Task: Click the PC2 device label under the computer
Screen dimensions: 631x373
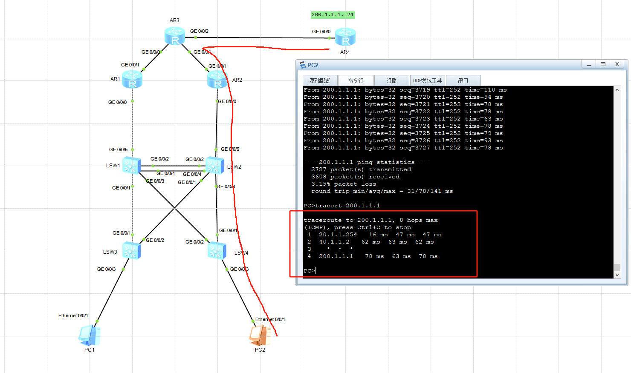Action: 260,350
